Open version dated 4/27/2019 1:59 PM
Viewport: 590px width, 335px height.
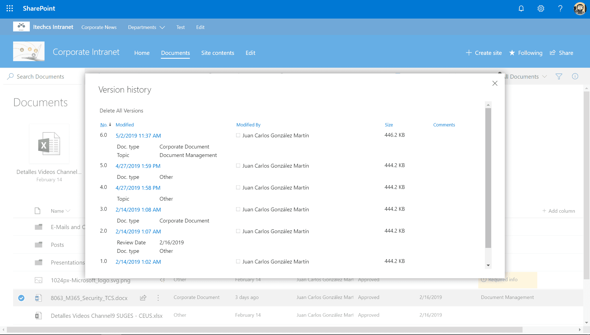click(x=138, y=166)
